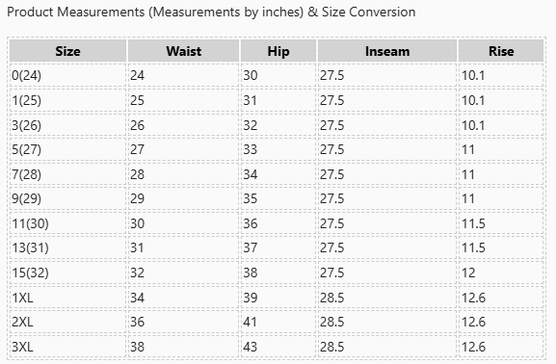
Task: Click the Hip column header
Action: (x=278, y=51)
